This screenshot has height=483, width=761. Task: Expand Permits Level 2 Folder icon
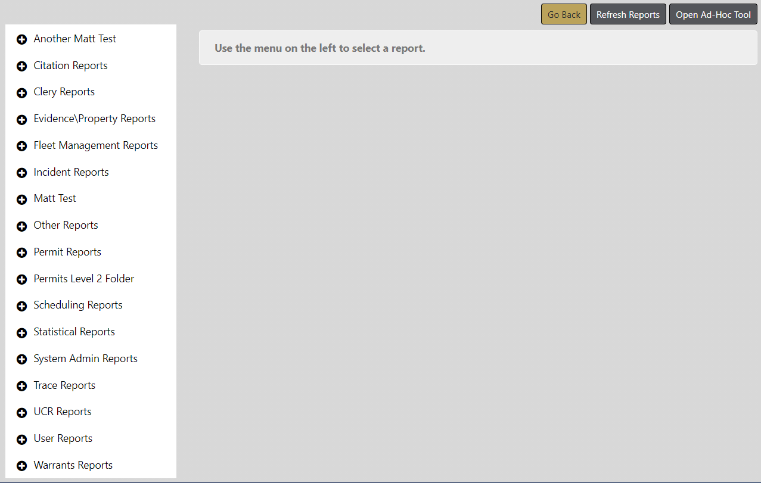point(22,280)
